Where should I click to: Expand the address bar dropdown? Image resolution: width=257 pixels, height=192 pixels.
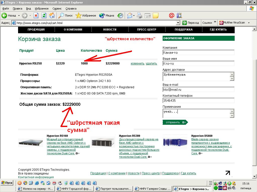pyautogui.click(x=178, y=23)
